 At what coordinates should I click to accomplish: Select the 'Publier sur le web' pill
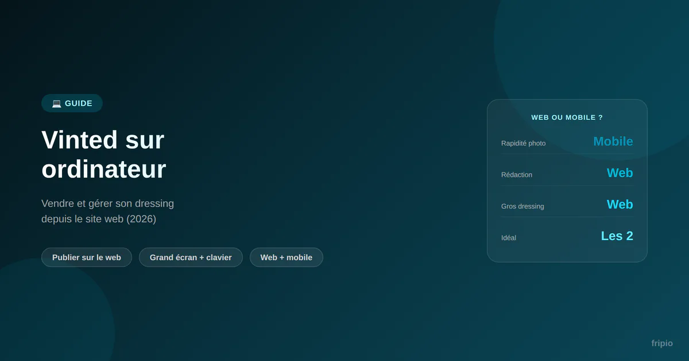click(87, 257)
